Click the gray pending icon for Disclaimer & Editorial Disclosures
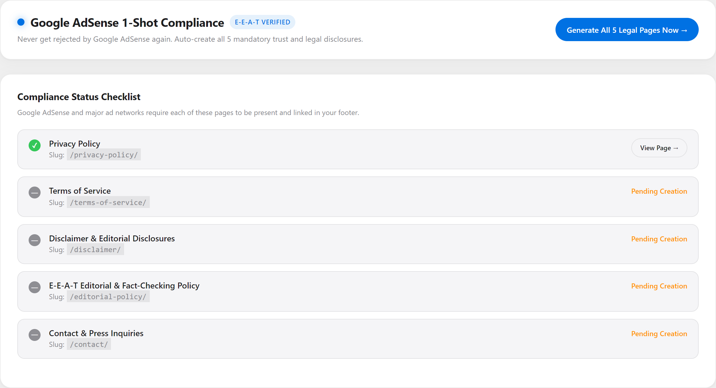716x388 pixels. pyautogui.click(x=35, y=240)
